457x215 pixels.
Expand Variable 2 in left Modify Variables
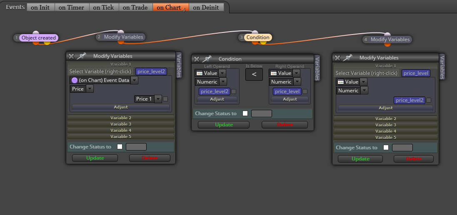pyautogui.click(x=121, y=118)
